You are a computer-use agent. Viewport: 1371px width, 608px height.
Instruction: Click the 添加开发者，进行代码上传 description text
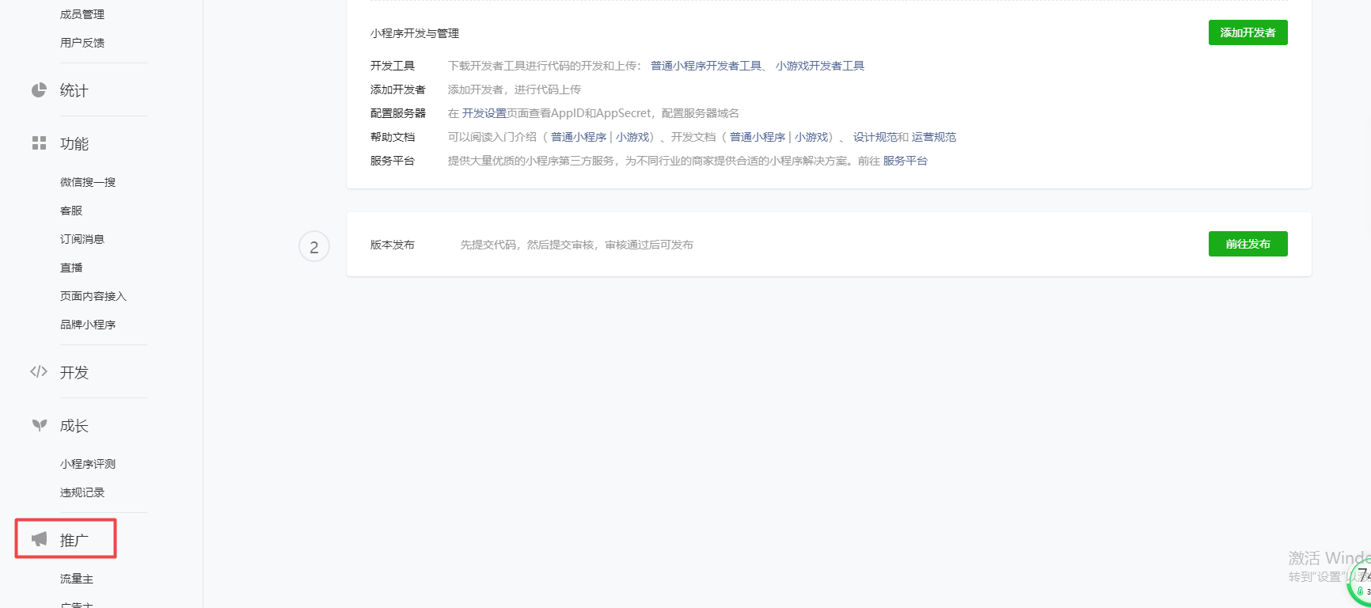click(515, 89)
